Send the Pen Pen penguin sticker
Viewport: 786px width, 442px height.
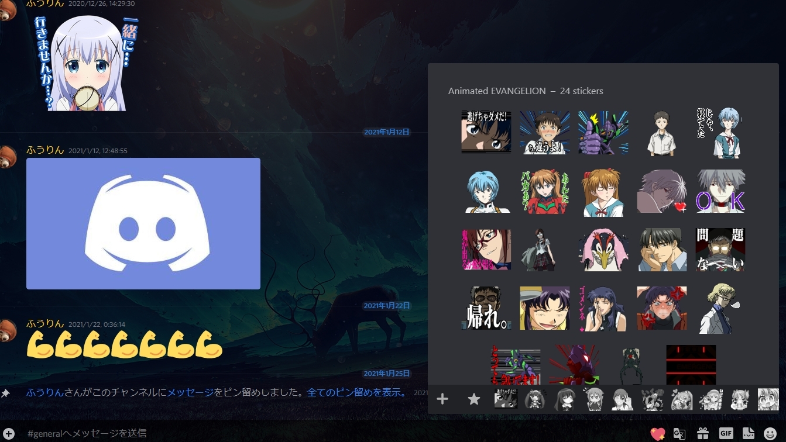pos(603,250)
